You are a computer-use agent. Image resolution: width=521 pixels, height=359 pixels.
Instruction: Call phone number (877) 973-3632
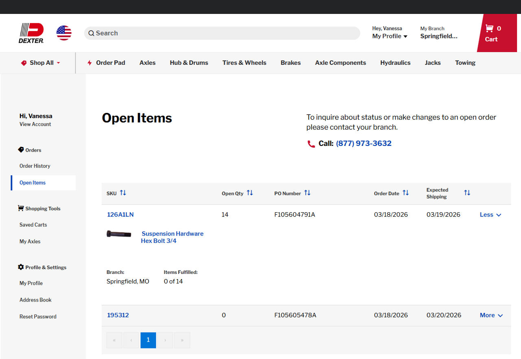point(363,143)
